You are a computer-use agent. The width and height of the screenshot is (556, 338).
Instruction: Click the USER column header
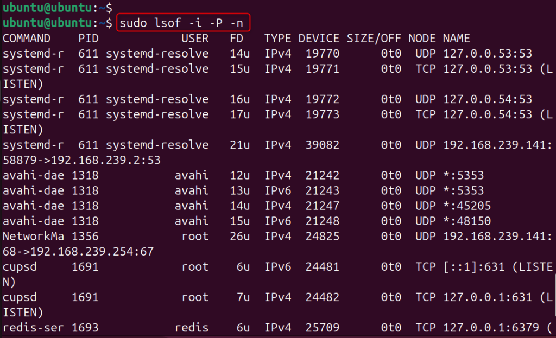194,38
